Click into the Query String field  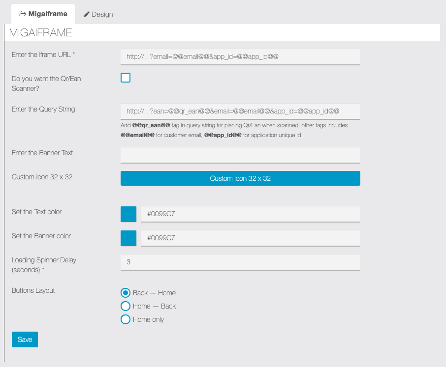(x=240, y=111)
